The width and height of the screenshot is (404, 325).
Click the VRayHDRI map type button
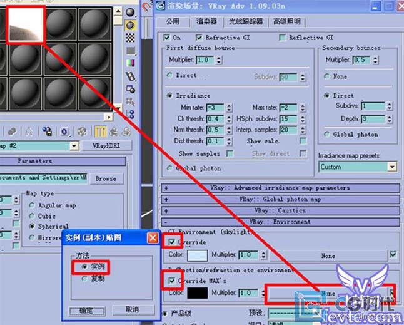coord(106,145)
